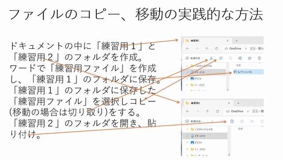Image resolution: width=283 pixels, height=160 pixels.
Task: Click the 名前 column header in 練習用1 window
Action: 238,65
